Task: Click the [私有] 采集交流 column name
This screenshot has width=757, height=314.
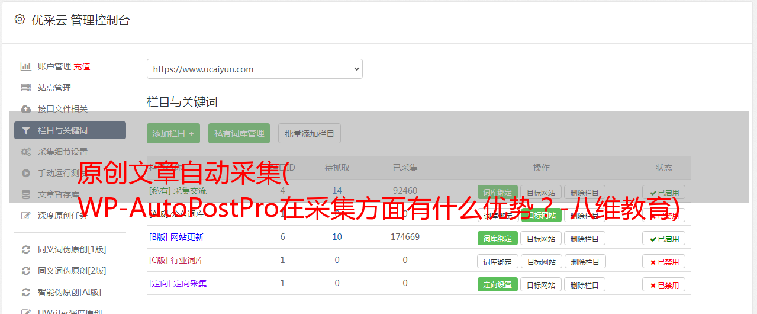Action: point(178,191)
